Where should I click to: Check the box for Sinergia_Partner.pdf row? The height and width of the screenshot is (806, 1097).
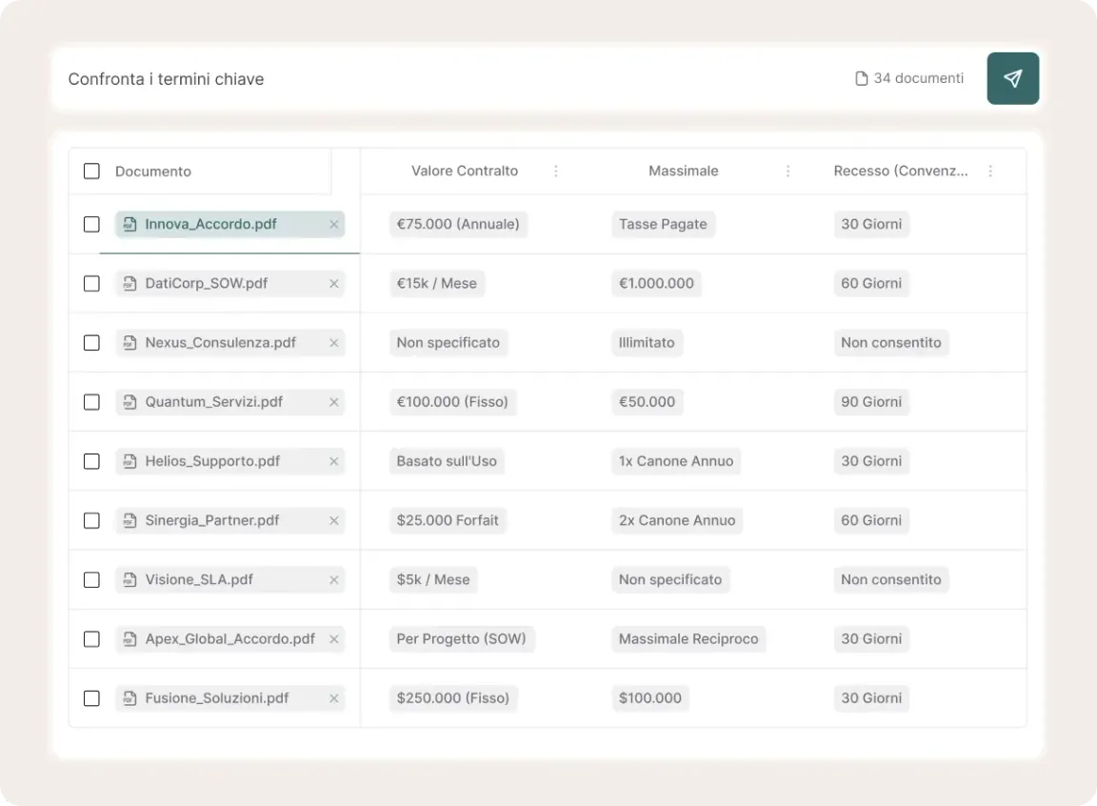tap(91, 520)
